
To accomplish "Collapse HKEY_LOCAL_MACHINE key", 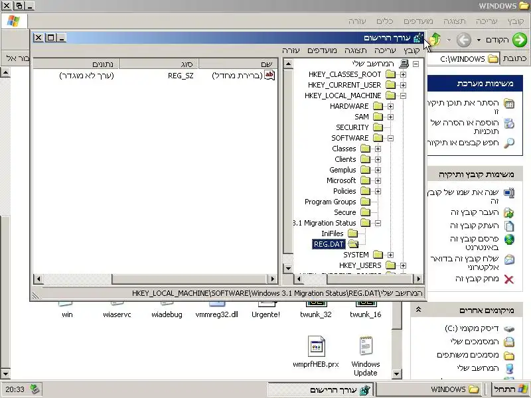I will pos(403,96).
